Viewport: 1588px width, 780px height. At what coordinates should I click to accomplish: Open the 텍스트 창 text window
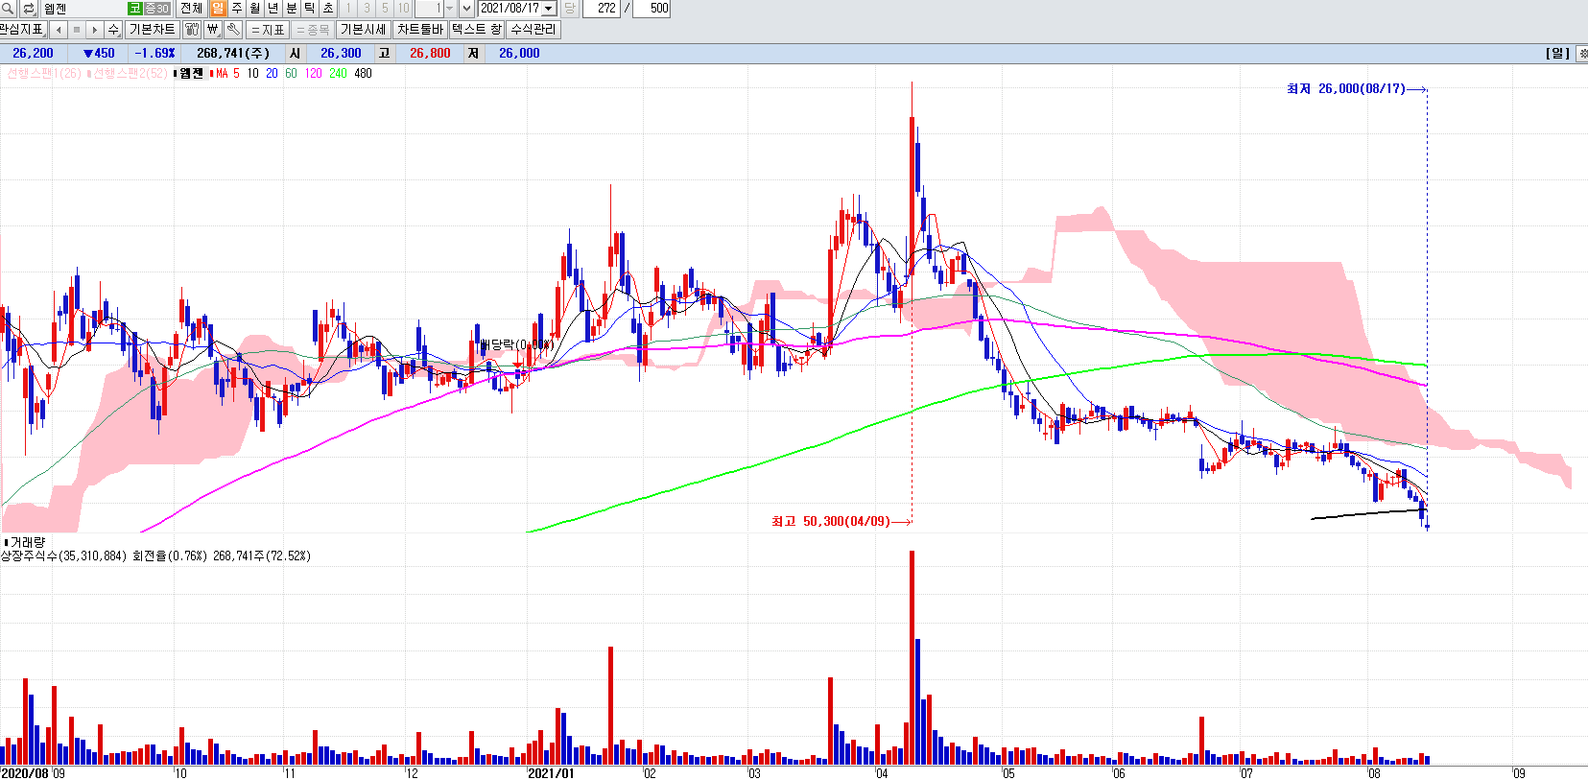[476, 29]
